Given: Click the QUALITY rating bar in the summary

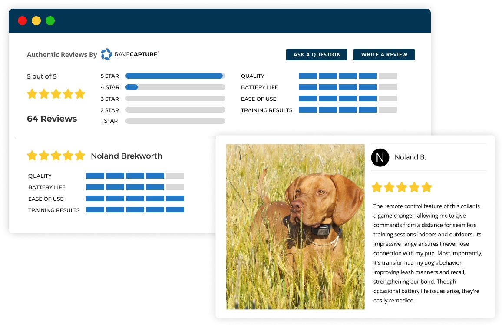Looking at the screenshot, I should (347, 76).
